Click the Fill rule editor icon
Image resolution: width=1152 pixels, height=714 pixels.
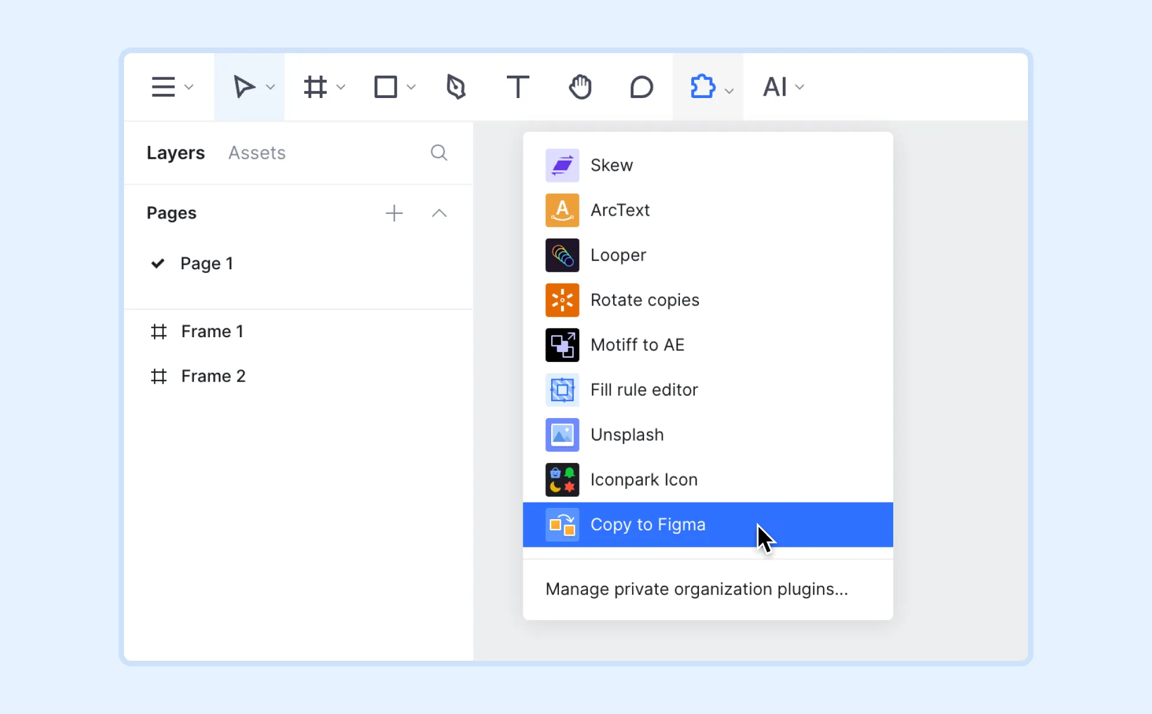pos(562,390)
